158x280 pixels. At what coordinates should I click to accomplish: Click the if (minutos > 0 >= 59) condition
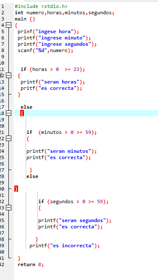(x=62, y=132)
